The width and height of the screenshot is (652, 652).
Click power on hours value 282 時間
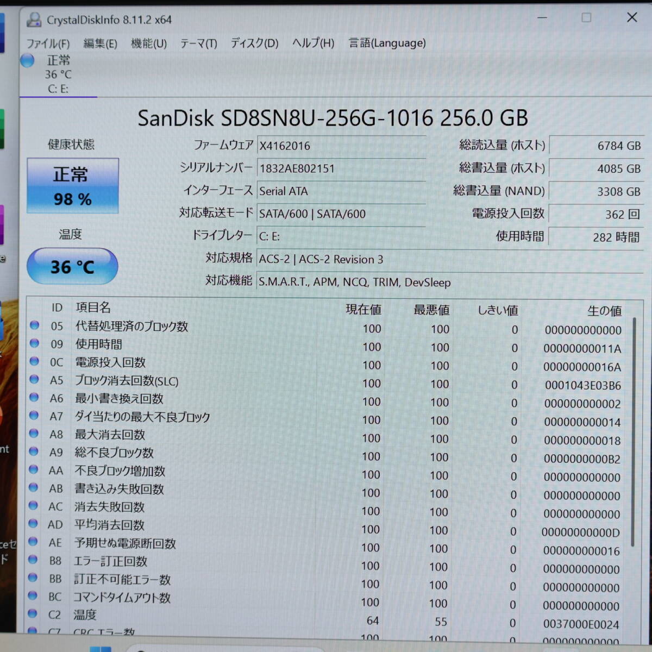click(597, 237)
